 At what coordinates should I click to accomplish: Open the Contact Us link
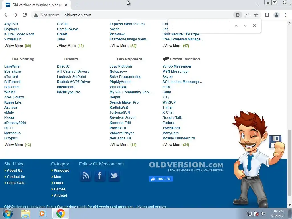tap(16, 177)
